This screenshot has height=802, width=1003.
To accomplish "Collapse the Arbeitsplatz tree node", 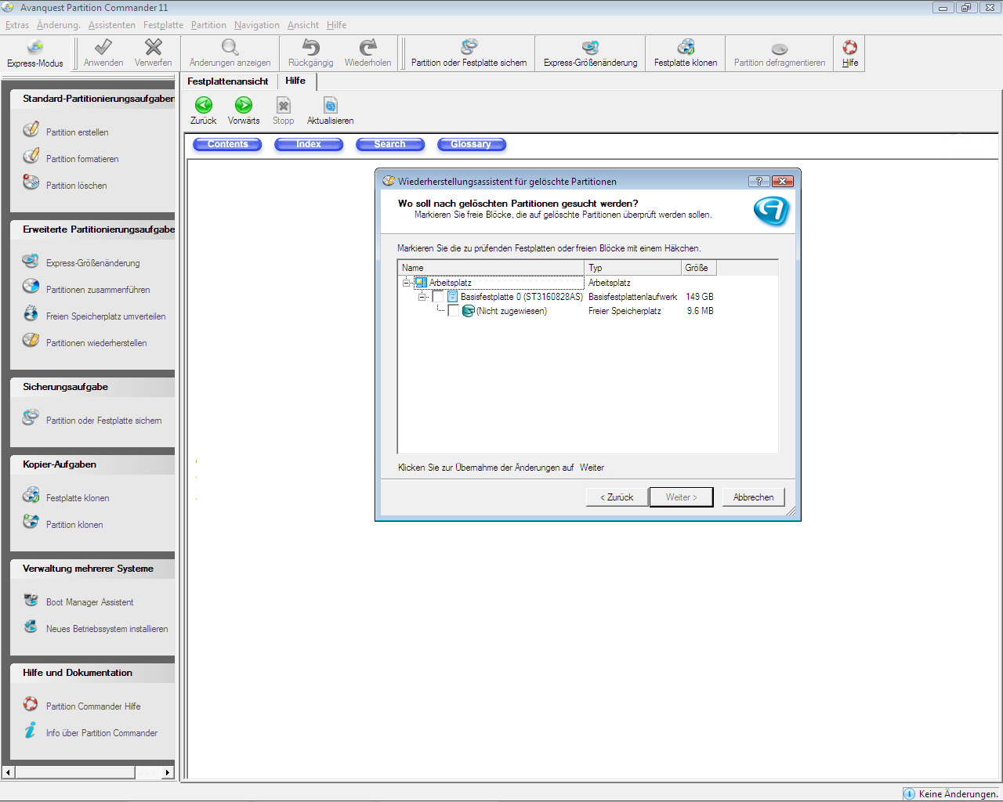I will [x=407, y=283].
